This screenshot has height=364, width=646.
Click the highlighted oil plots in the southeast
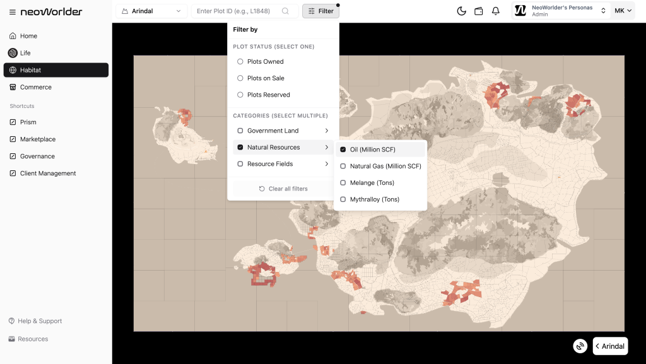[462, 292]
